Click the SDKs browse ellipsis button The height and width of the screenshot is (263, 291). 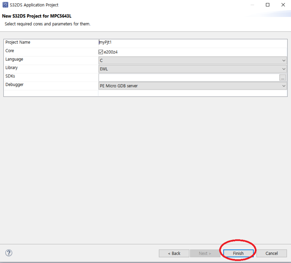pyautogui.click(x=282, y=78)
